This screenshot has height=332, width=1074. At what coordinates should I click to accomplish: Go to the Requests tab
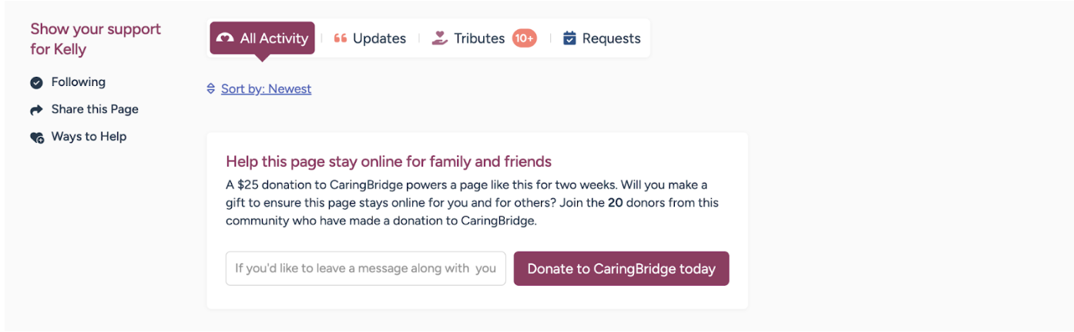(x=611, y=38)
